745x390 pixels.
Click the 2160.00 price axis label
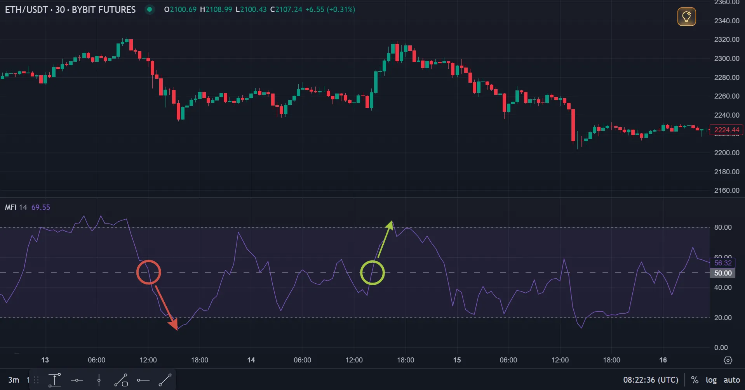(727, 191)
